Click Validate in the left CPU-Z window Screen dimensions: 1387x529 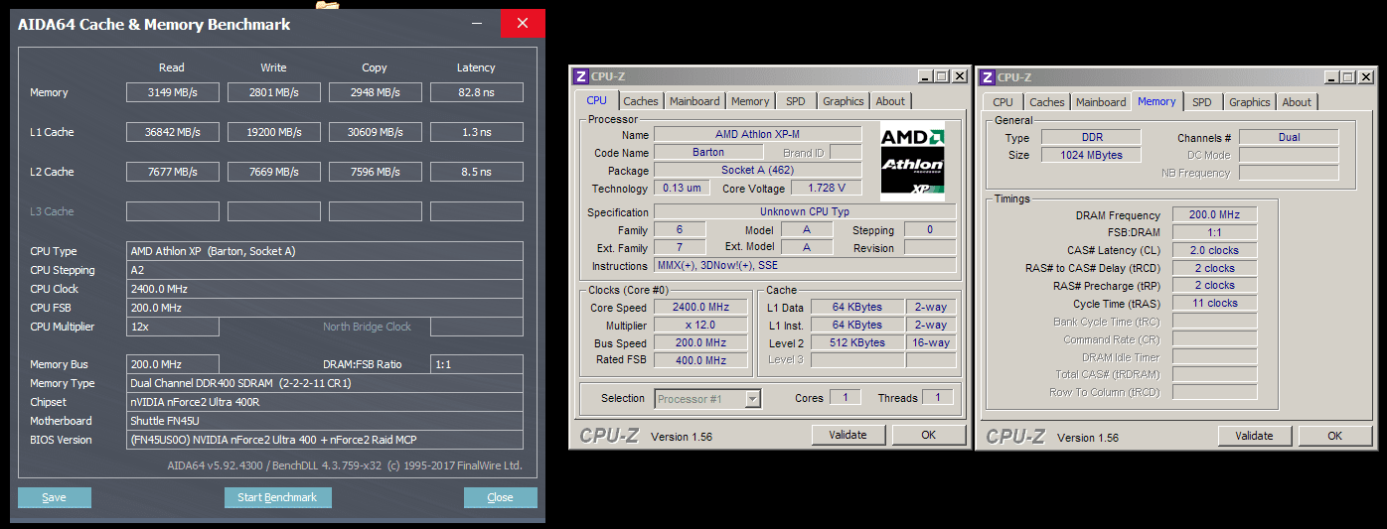848,435
